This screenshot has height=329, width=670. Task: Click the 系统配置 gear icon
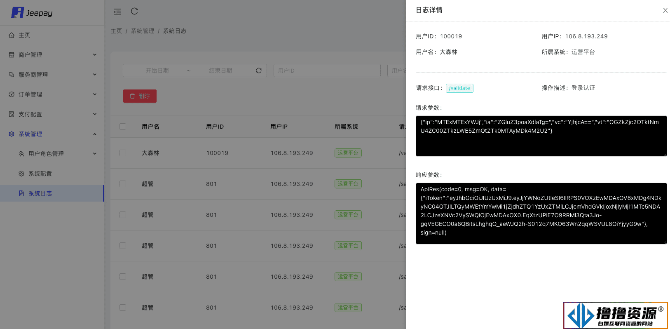click(21, 174)
